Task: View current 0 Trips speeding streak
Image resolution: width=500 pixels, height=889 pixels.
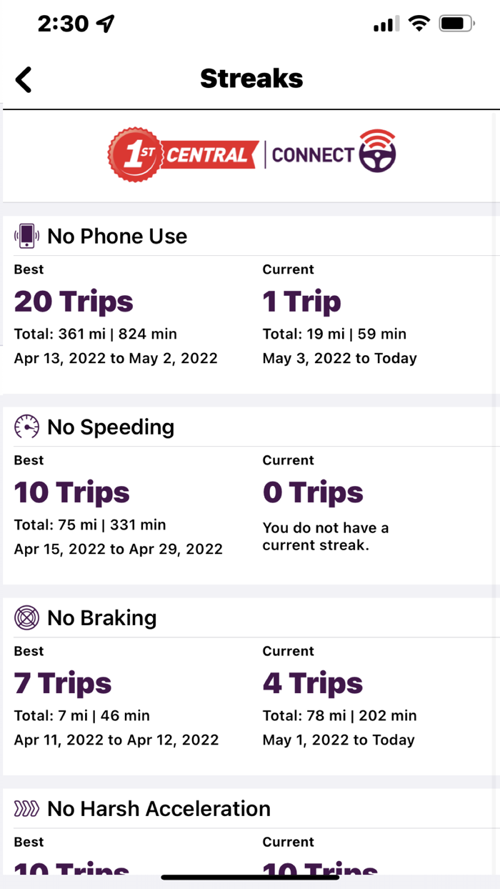Action: pyautogui.click(x=313, y=492)
